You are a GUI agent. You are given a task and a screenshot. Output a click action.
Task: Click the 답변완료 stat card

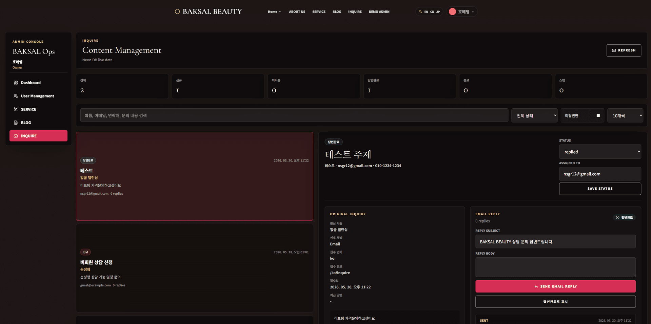pos(410,86)
